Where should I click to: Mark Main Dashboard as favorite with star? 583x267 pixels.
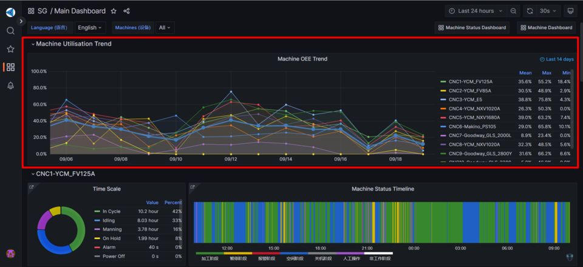coord(114,11)
